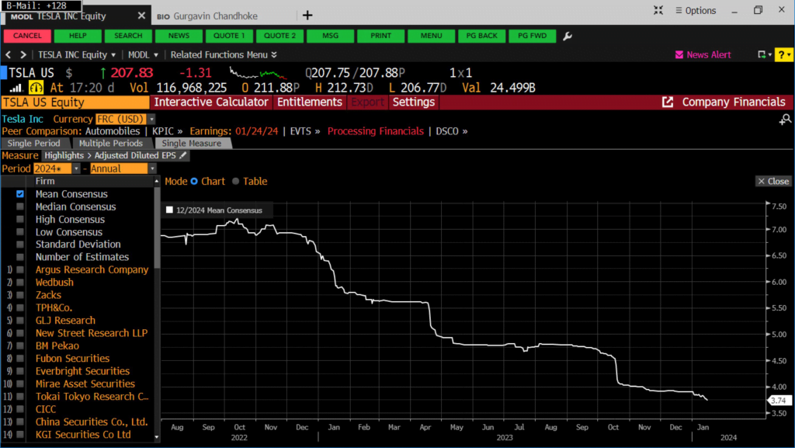Image resolution: width=795 pixels, height=448 pixels.
Task: Add a new tab with plus icon
Action: 307,16
